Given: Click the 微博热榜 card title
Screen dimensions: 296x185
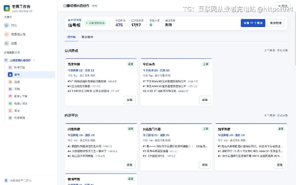Looking at the screenshot, I should pyautogui.click(x=74, y=179).
